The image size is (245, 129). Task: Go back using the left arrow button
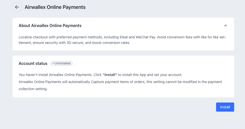click(x=17, y=7)
